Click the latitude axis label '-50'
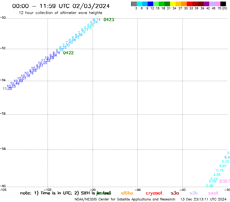Screen dimensions: 230x202 coord(3,18)
